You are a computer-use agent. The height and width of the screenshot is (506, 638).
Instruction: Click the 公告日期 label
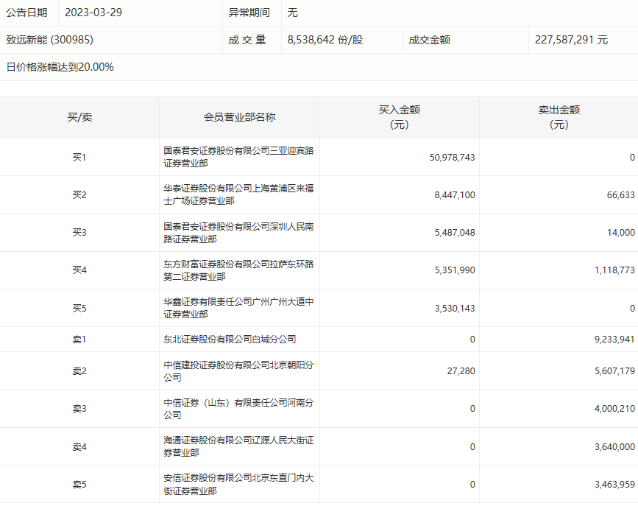point(26,13)
